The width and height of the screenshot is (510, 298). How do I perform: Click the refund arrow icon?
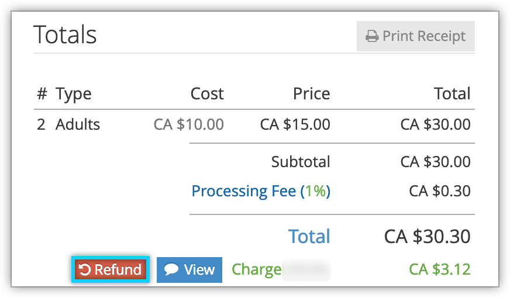[x=85, y=269]
